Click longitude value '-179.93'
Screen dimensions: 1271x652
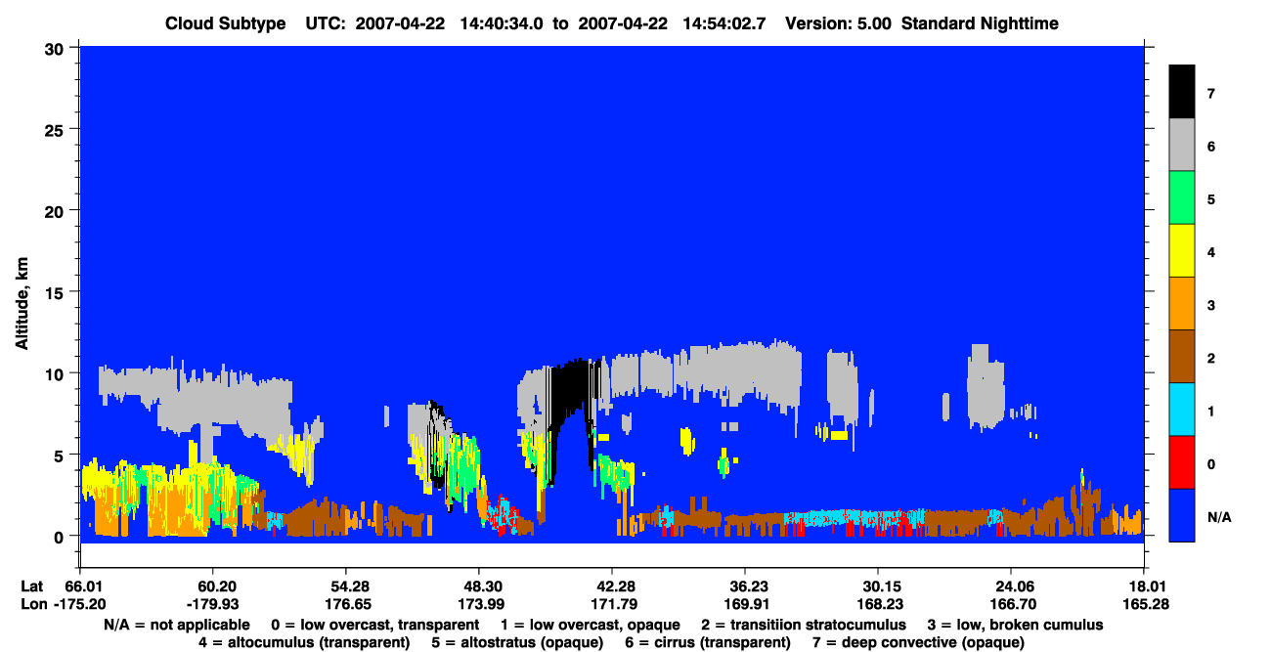click(x=212, y=604)
